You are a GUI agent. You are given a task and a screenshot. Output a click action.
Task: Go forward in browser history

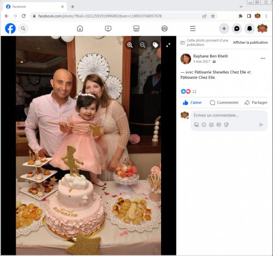coord(15,16)
